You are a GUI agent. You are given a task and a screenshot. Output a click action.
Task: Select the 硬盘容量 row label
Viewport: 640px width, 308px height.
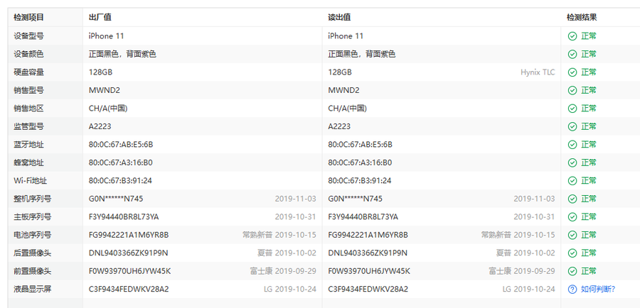pyautogui.click(x=28, y=72)
